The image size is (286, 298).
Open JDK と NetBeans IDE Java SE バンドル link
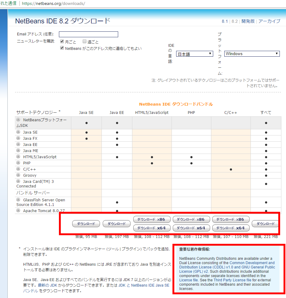click(x=144, y=285)
